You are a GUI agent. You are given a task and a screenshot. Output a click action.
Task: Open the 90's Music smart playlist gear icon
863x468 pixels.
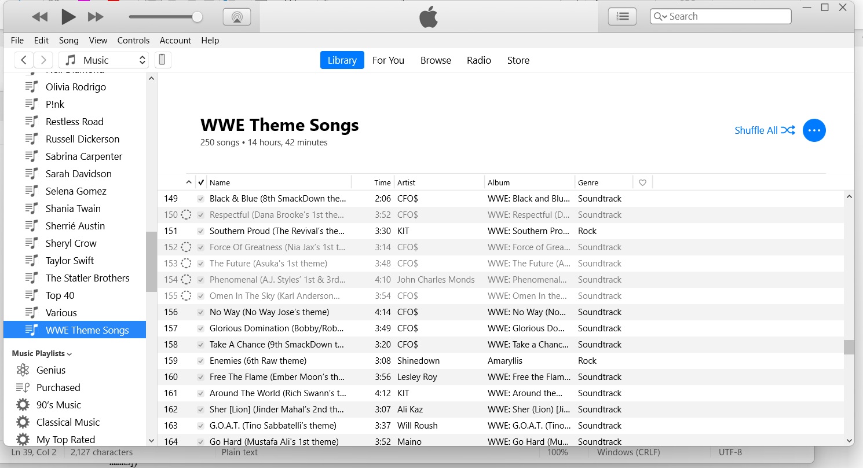click(23, 405)
